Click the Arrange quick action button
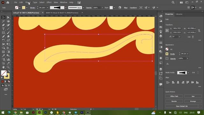 click(193, 101)
